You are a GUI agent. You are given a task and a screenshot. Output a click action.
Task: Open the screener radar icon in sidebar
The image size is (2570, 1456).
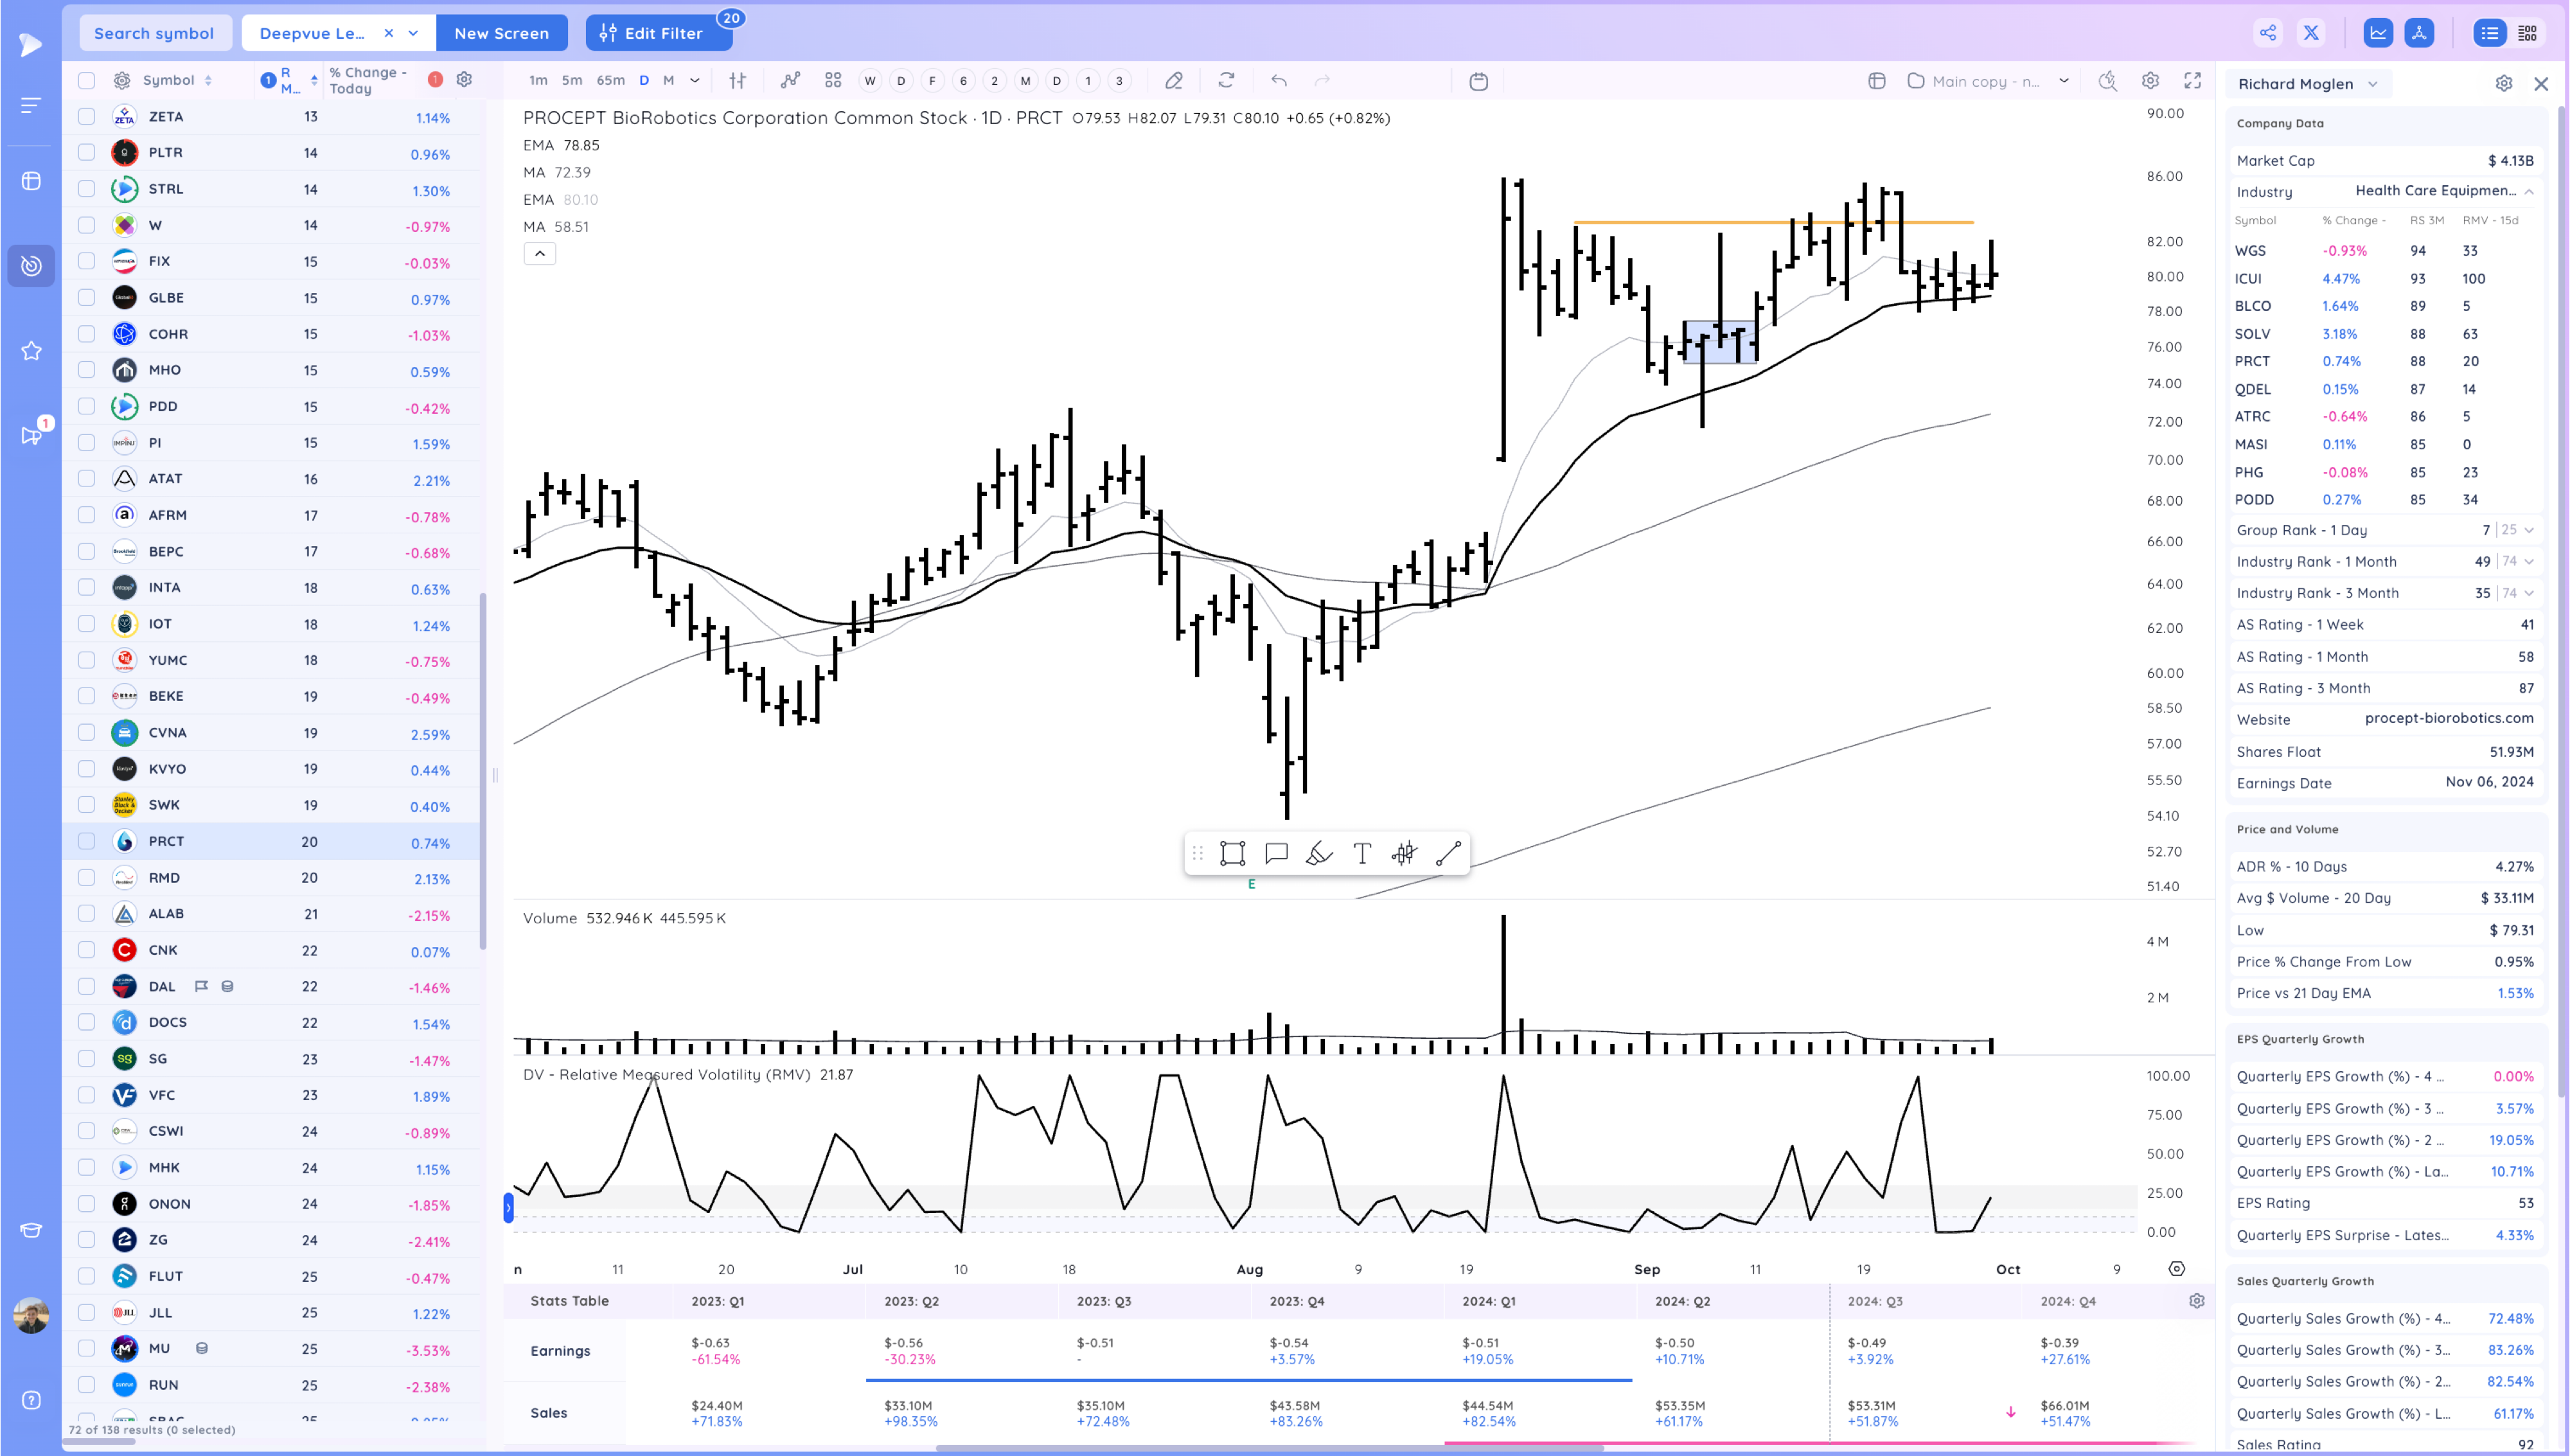click(31, 265)
